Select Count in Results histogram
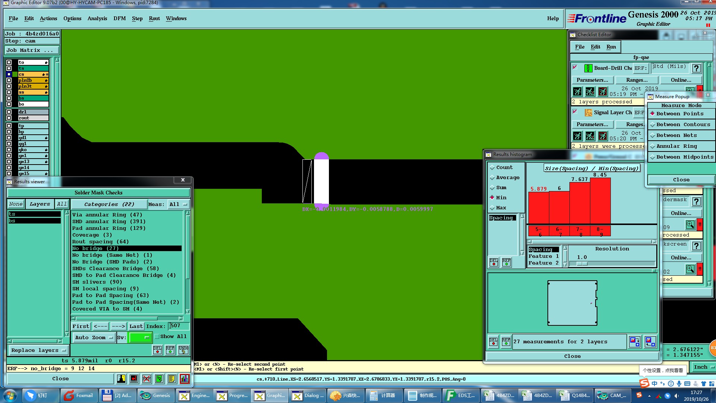The image size is (716, 403). click(x=501, y=168)
